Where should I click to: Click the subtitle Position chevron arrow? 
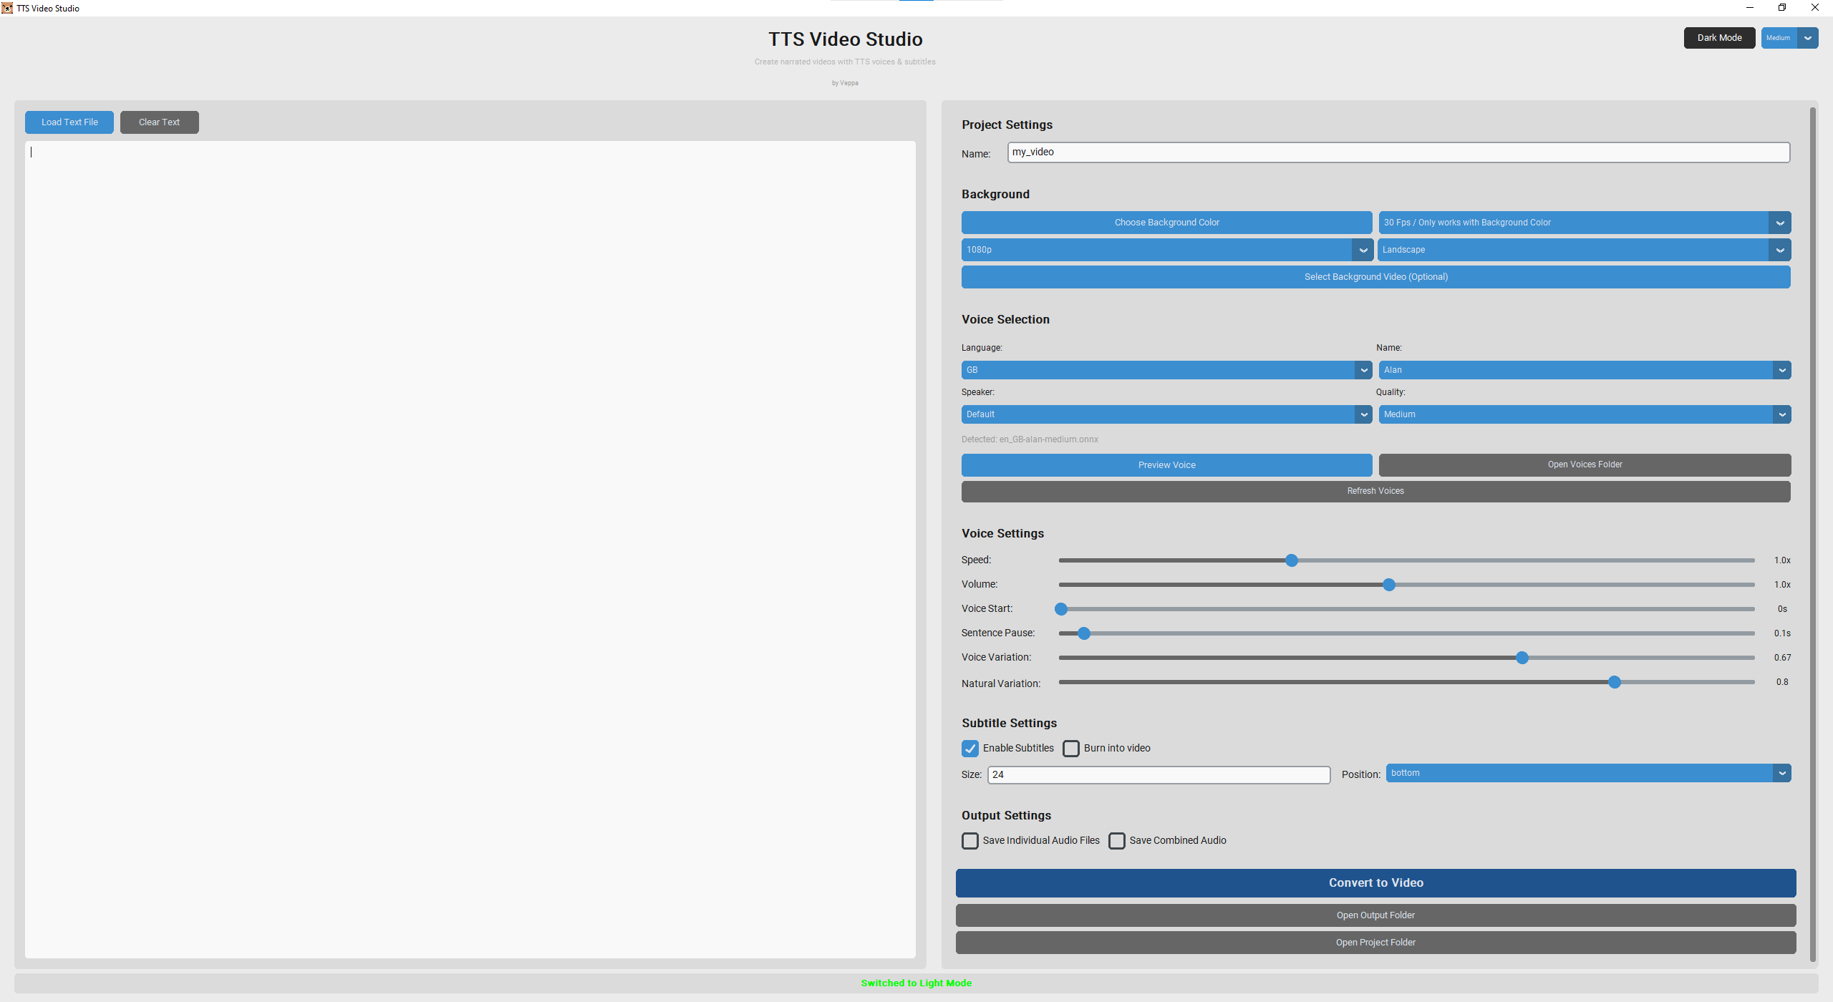[1781, 773]
